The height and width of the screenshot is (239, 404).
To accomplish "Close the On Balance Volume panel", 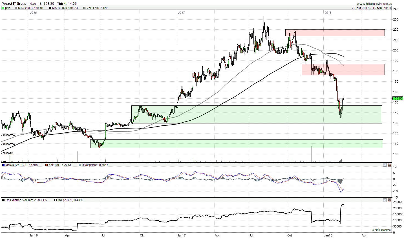I will click(x=389, y=200).
